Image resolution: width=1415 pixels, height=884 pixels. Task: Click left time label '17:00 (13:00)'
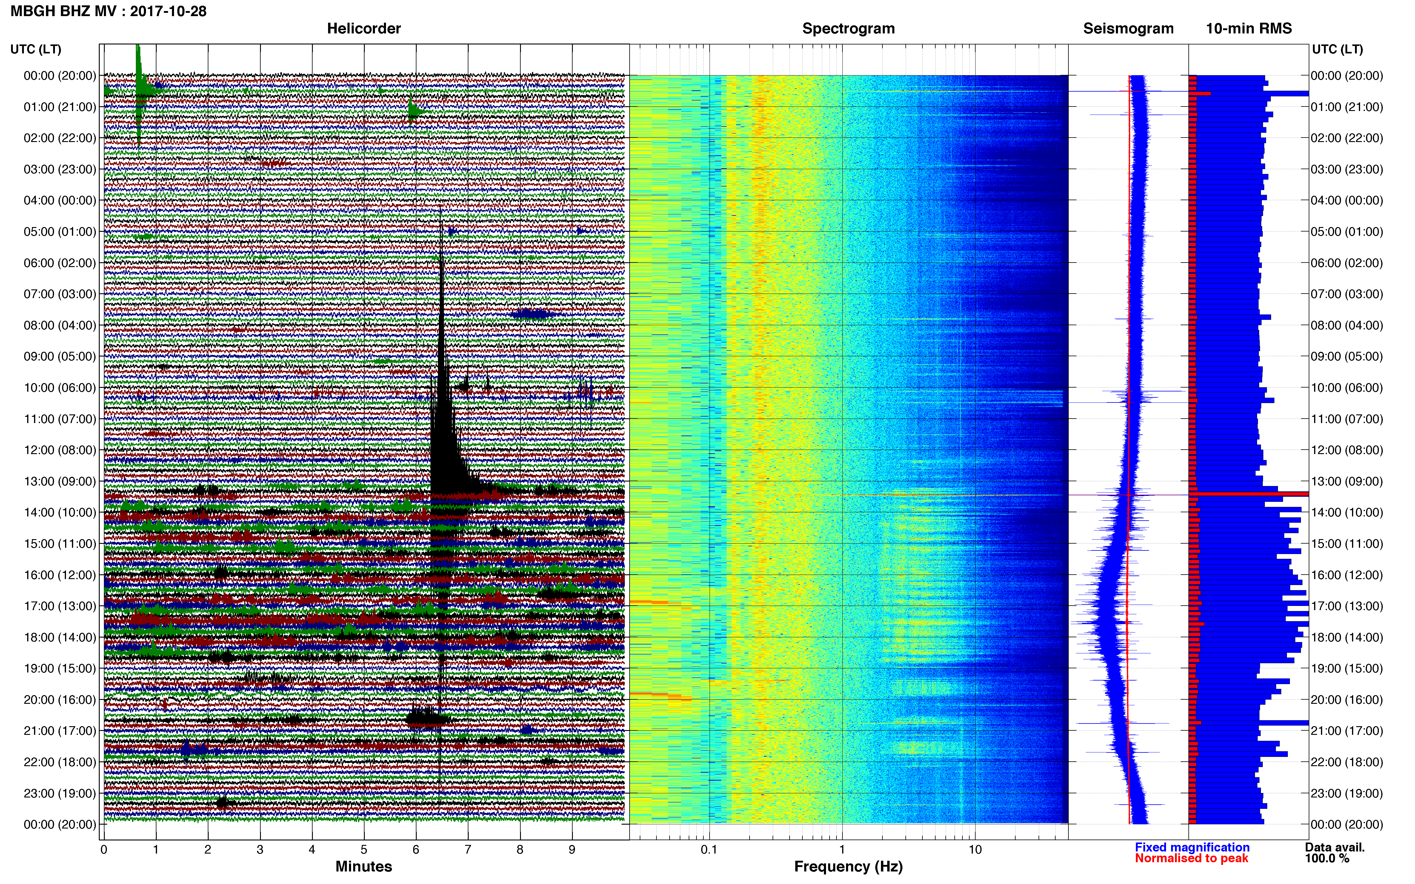click(x=60, y=606)
